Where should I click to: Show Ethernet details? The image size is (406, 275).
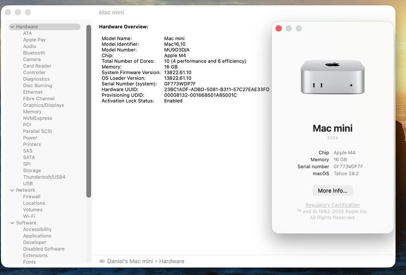coord(32,92)
